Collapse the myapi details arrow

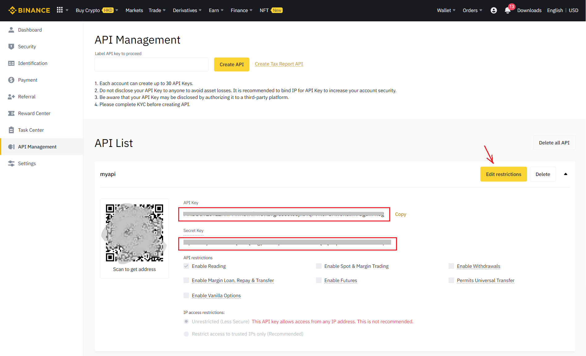tap(566, 174)
